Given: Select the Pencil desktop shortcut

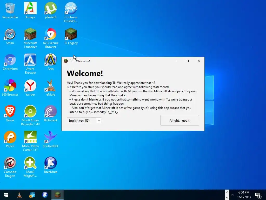Looking at the screenshot, I should coord(10,139).
